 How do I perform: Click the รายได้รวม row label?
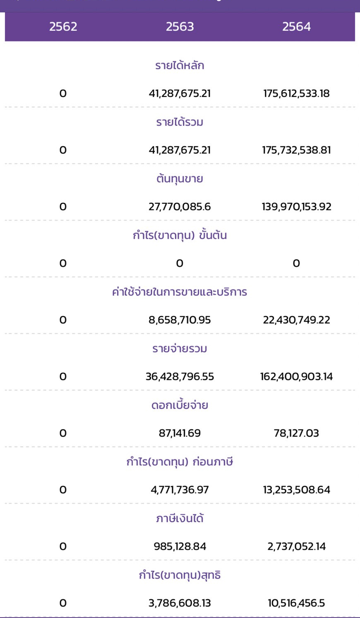coord(180,122)
